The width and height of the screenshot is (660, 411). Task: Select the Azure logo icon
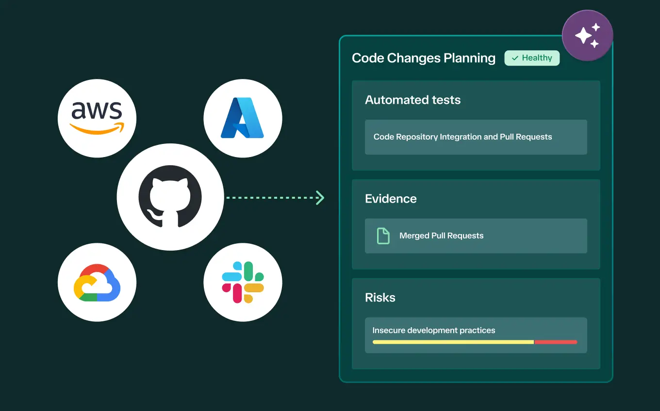(243, 118)
